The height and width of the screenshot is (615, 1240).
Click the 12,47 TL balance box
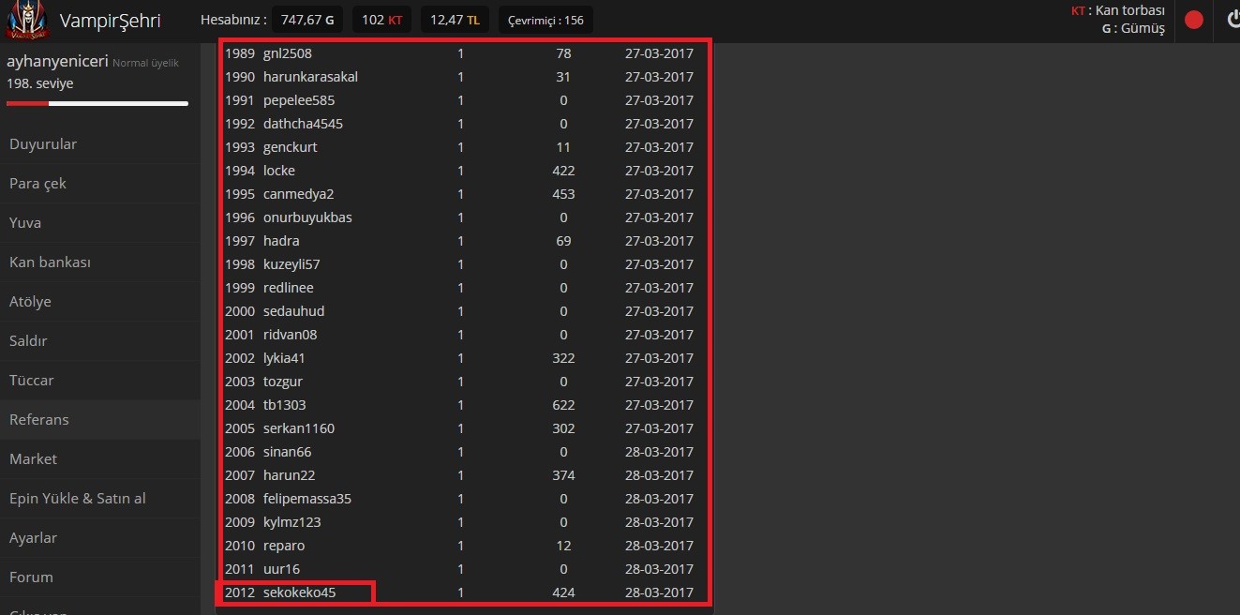coord(455,20)
